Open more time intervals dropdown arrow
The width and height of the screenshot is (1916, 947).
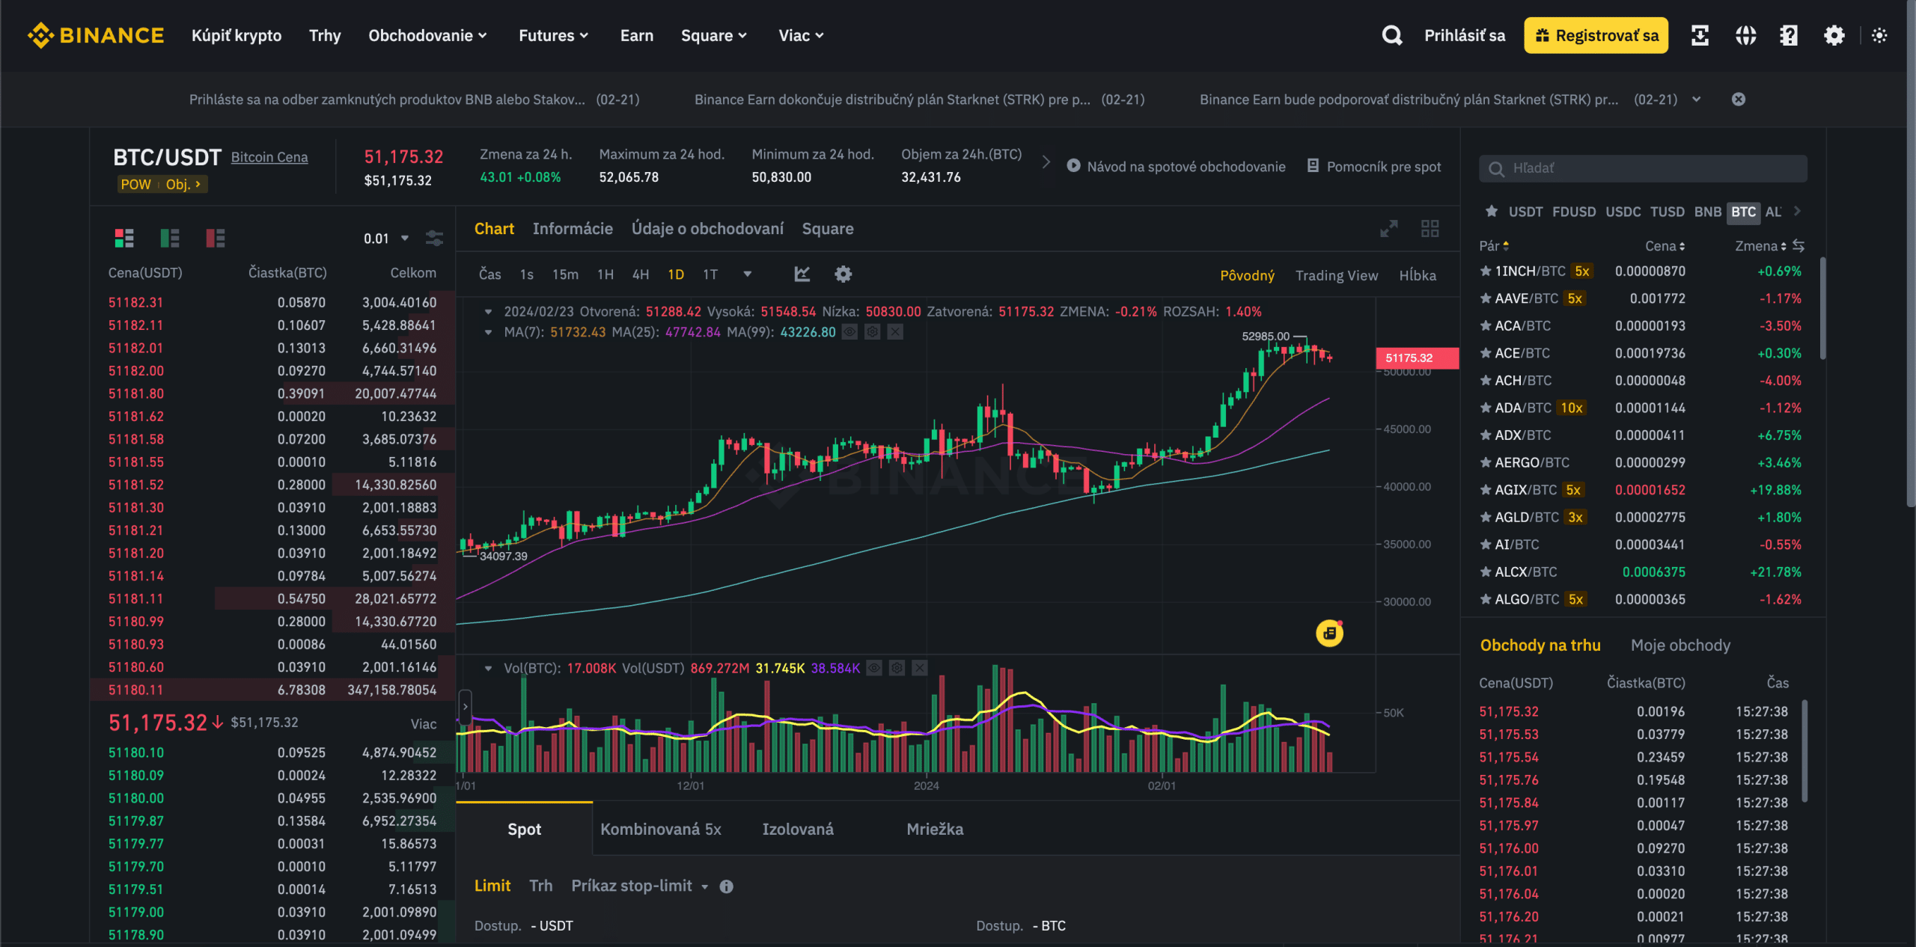[747, 275]
